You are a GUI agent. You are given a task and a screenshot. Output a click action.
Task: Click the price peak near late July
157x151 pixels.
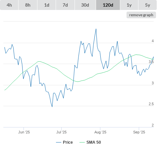pyautogui.click(x=96, y=29)
